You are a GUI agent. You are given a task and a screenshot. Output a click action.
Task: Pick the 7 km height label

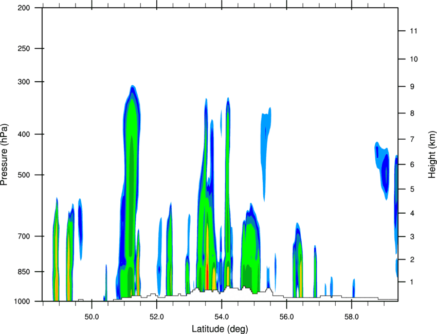pyautogui.click(x=412, y=139)
